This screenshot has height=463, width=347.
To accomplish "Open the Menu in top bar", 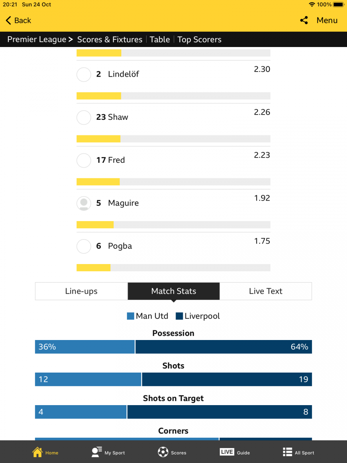I will pyautogui.click(x=327, y=20).
